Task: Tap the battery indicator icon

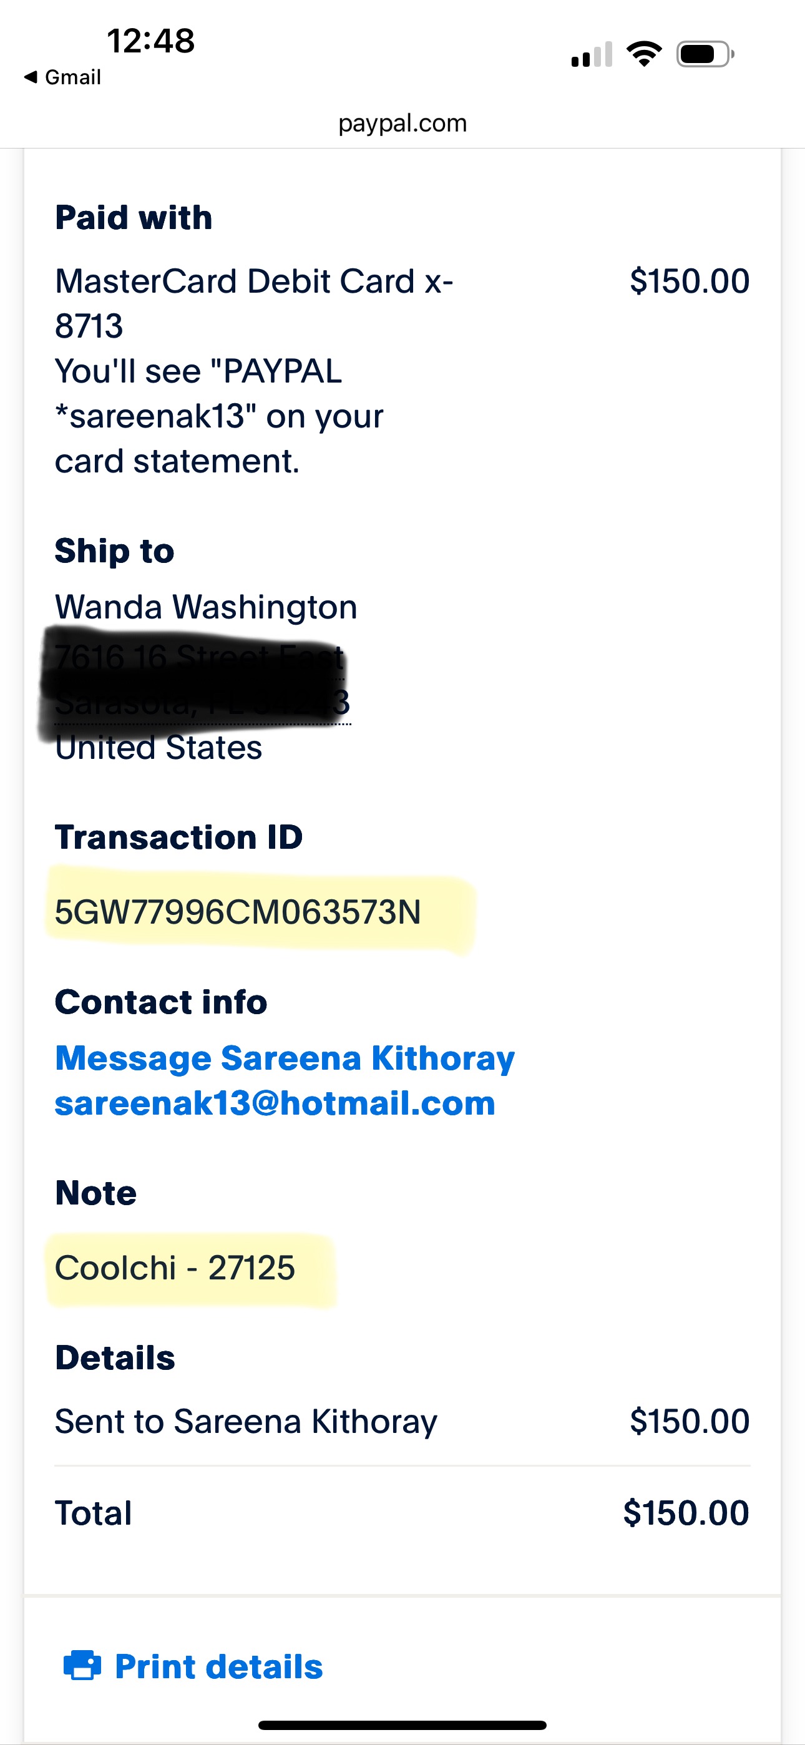Action: [x=705, y=54]
